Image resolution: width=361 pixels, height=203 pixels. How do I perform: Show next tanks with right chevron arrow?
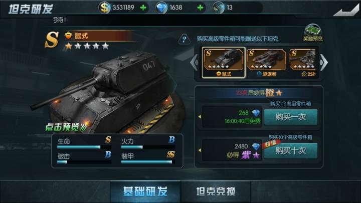[x=323, y=62]
